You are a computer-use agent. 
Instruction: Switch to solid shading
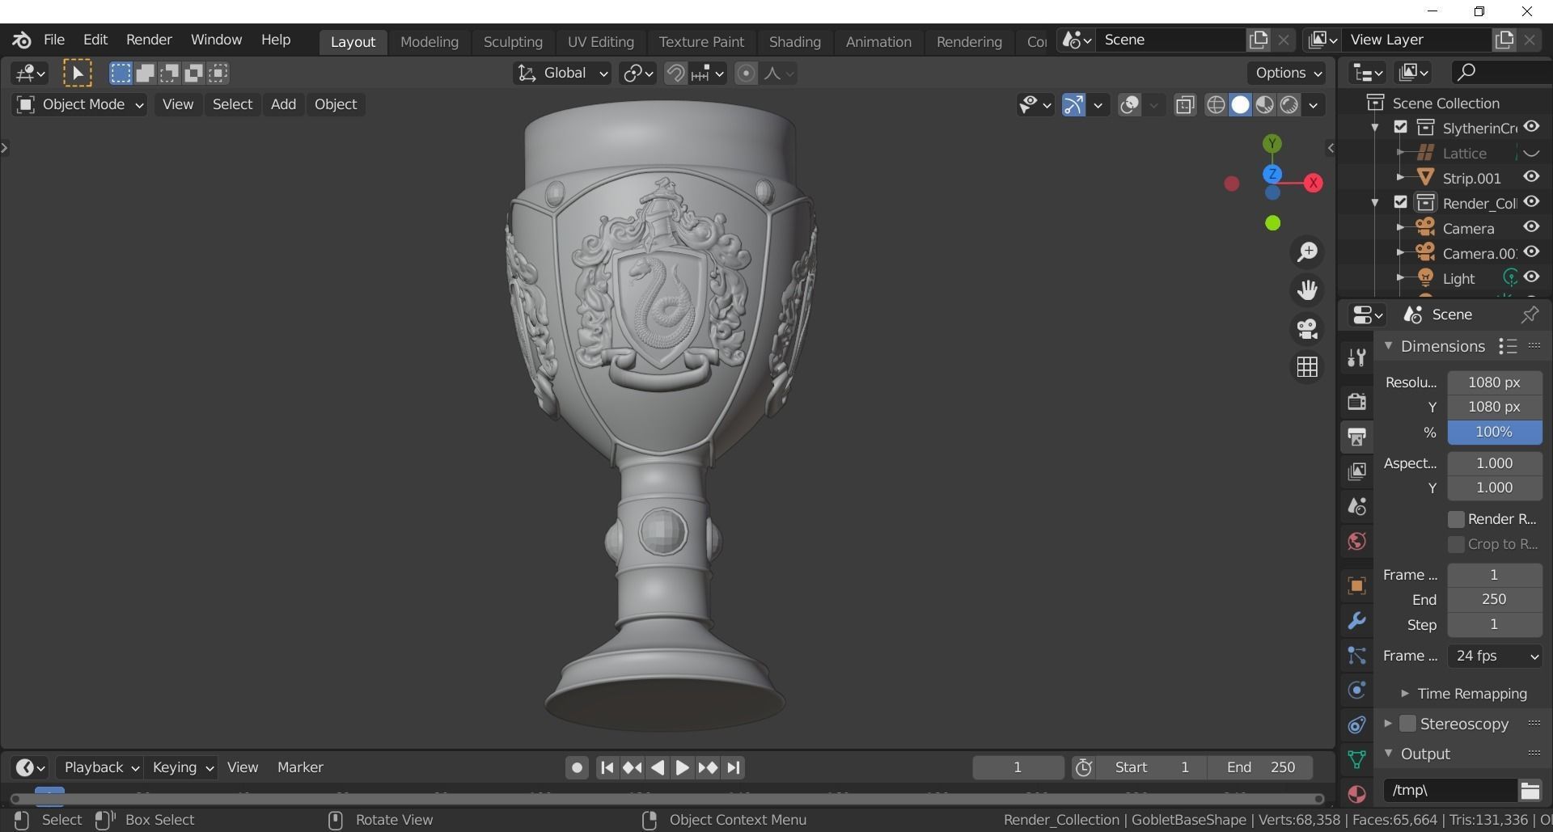tap(1240, 105)
